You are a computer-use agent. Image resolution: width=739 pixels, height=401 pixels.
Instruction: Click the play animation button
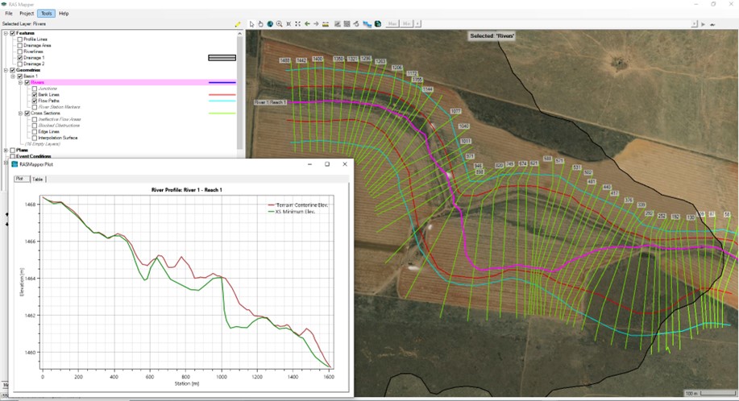click(x=704, y=24)
